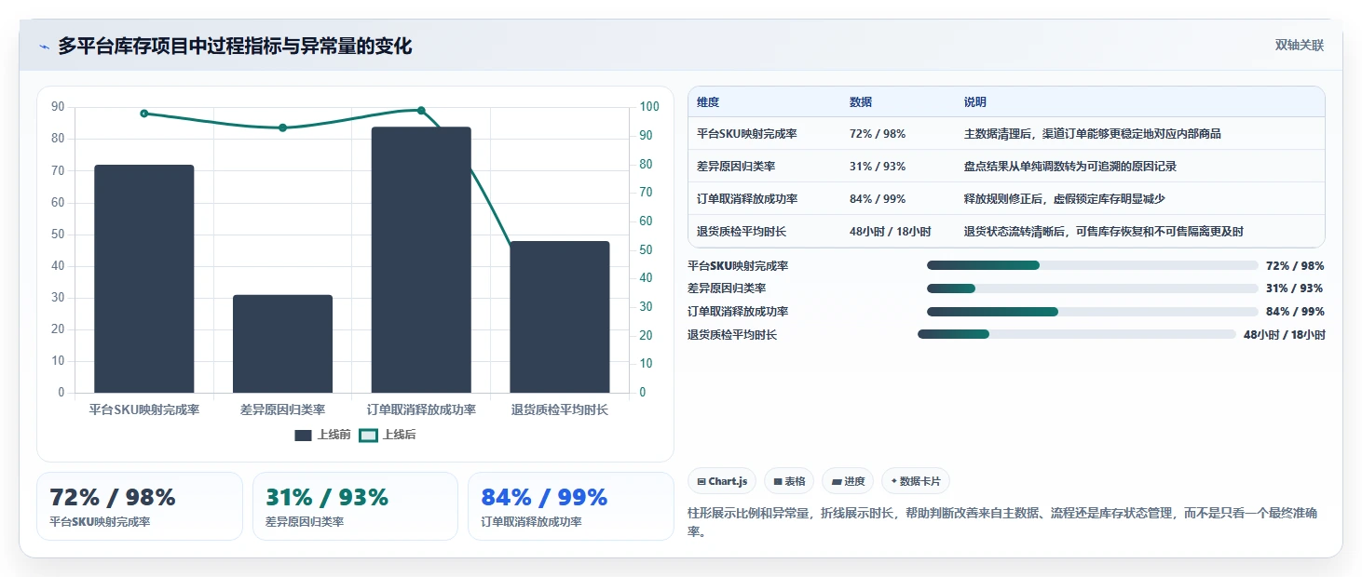Click 72% / 98% beside progress bar

coord(1295,265)
